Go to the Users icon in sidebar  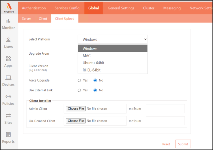(8, 40)
